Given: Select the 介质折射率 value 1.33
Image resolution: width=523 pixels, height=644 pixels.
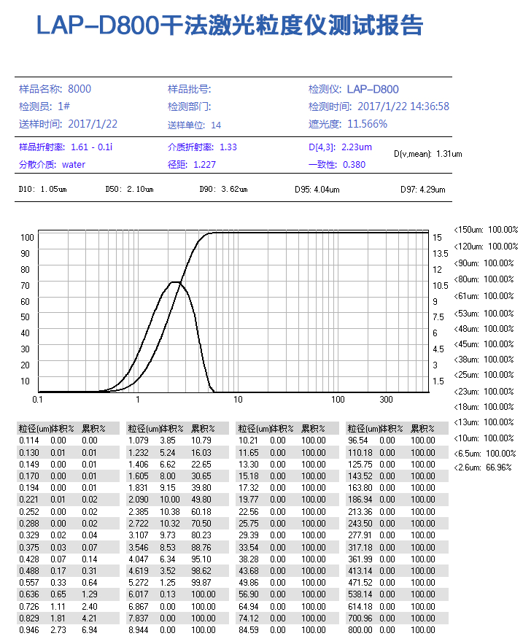Looking at the screenshot, I should [x=228, y=147].
